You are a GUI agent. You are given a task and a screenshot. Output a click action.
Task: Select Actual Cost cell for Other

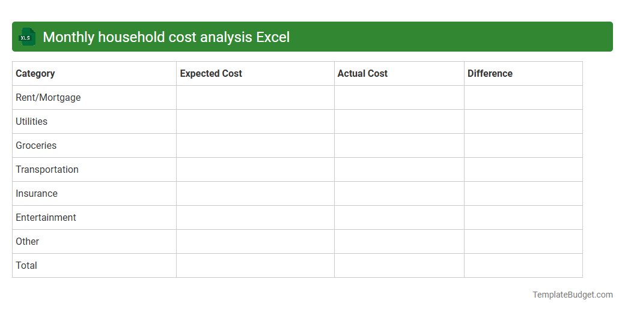tap(400, 242)
